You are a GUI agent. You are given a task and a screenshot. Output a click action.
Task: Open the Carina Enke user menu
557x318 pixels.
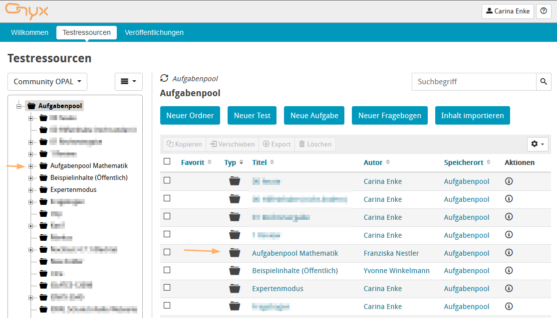tap(508, 11)
